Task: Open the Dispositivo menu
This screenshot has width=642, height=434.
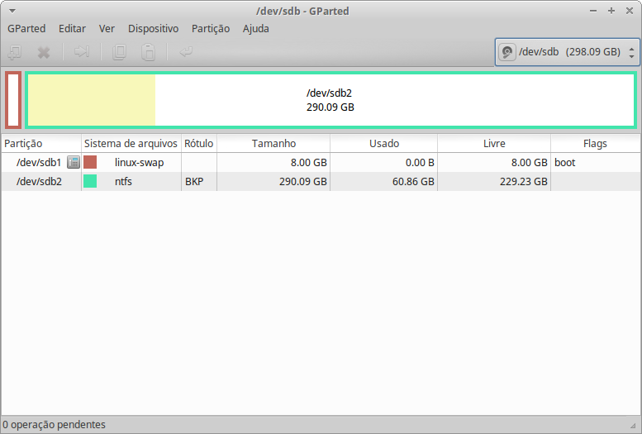Action: [x=153, y=29]
